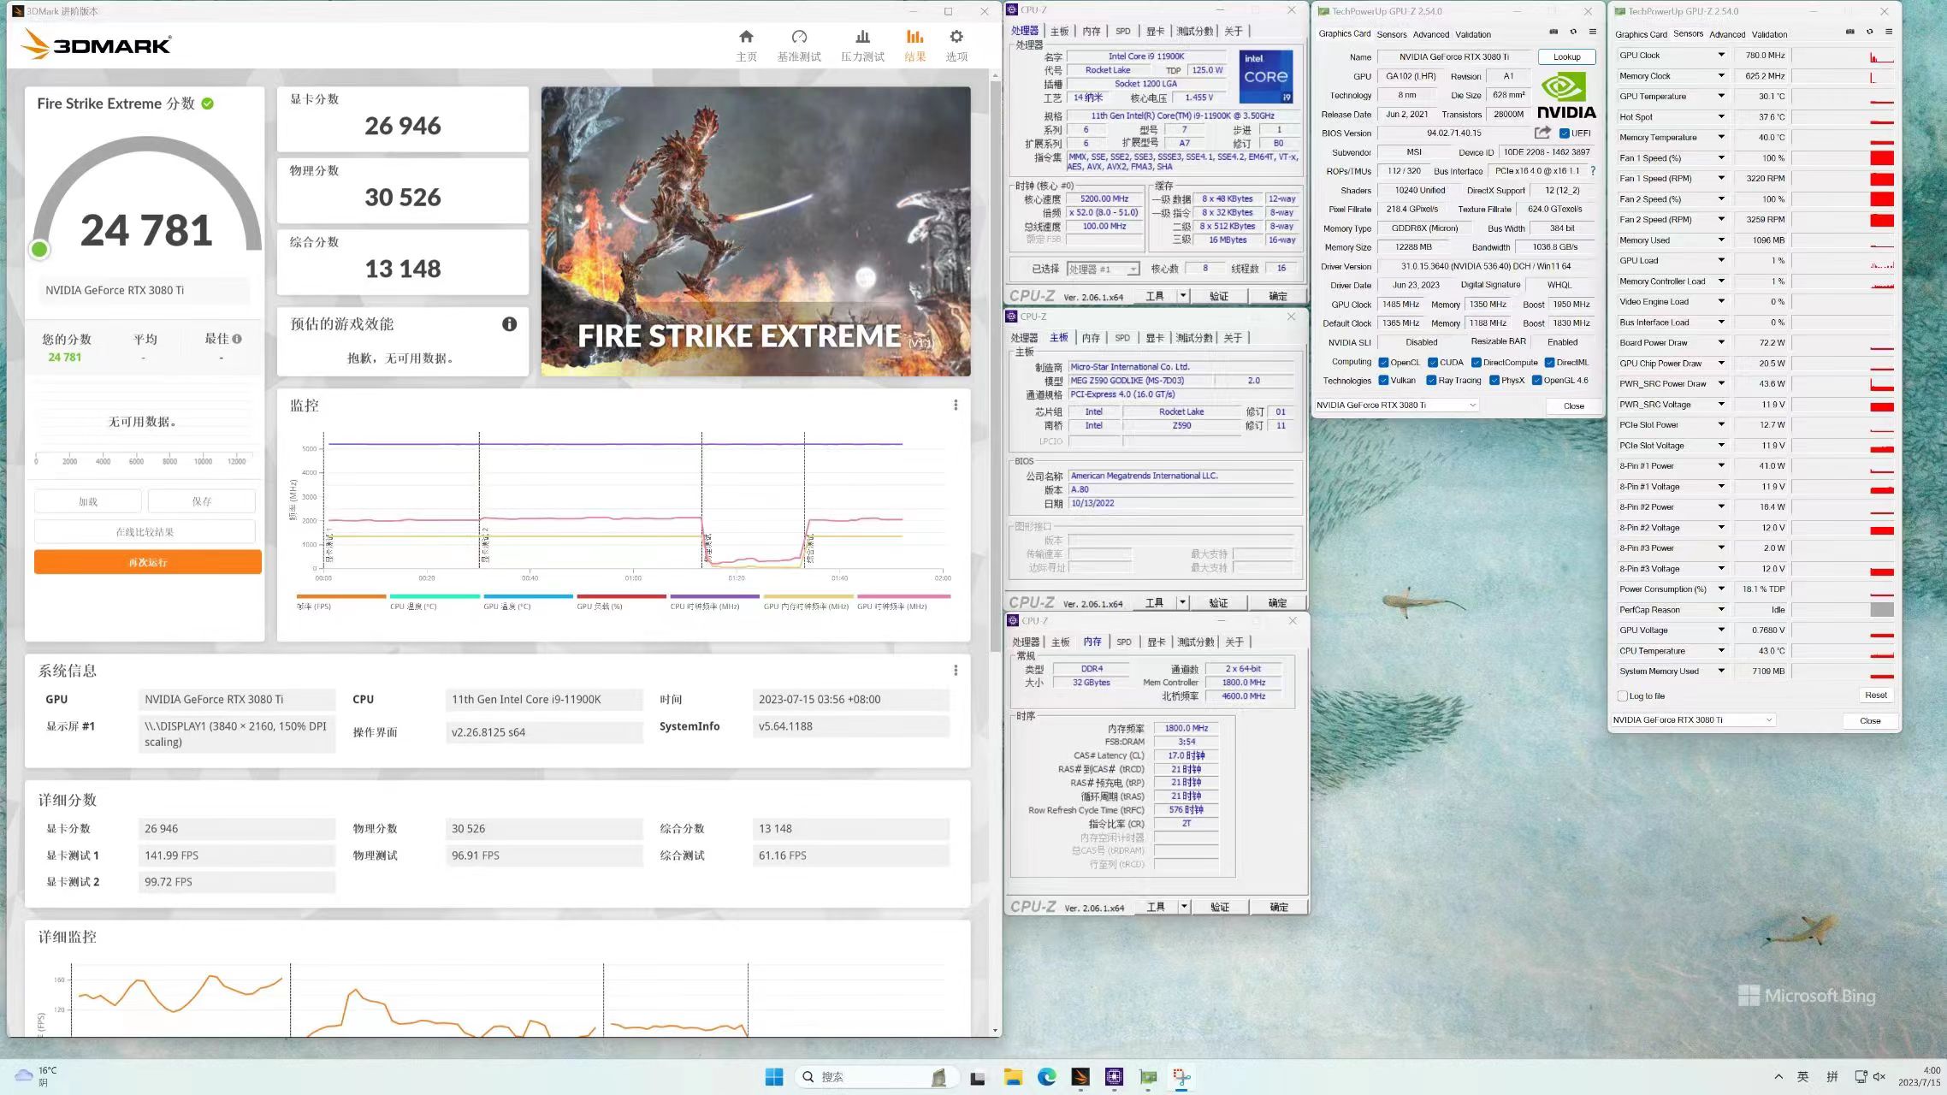Click the Snipping Tool icon on the taskbar

[1181, 1077]
